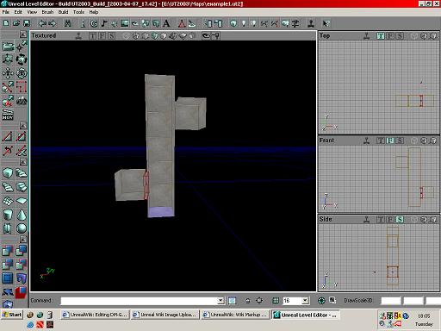
Task: Switch Textured viewport to Front view F
Action: coord(102,36)
